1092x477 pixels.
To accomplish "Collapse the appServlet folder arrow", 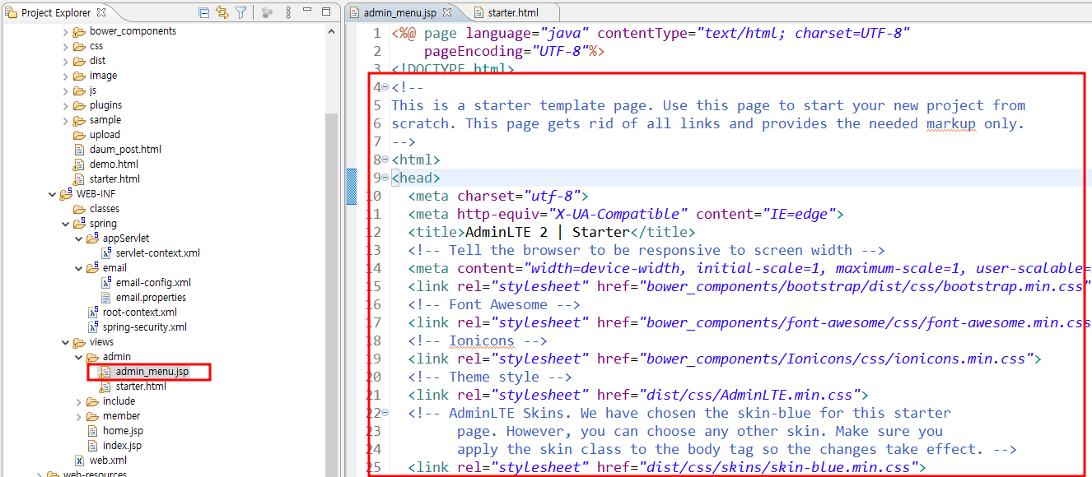I will 79,238.
